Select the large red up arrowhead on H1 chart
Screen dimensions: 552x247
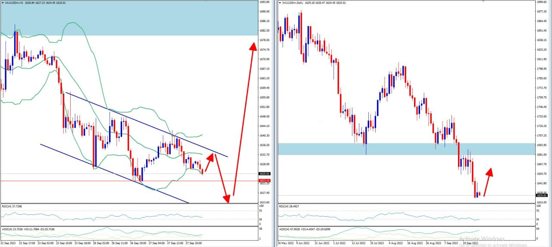252,46
